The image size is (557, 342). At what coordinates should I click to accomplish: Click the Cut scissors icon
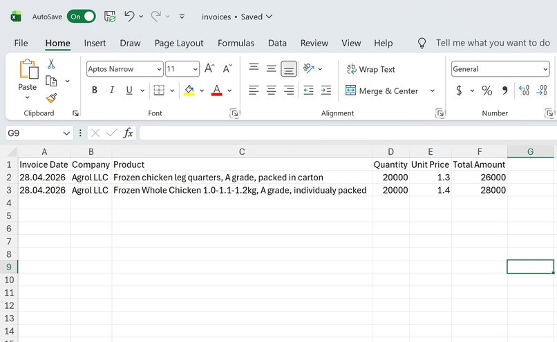click(x=51, y=64)
